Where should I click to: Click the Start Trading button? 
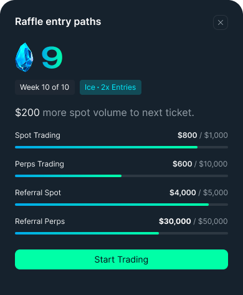point(121,259)
